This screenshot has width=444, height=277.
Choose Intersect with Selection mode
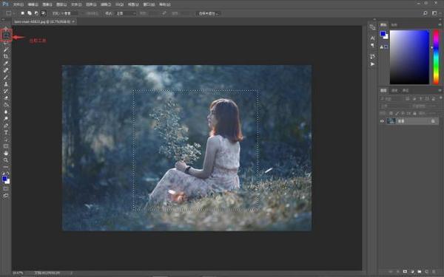pyautogui.click(x=44, y=13)
